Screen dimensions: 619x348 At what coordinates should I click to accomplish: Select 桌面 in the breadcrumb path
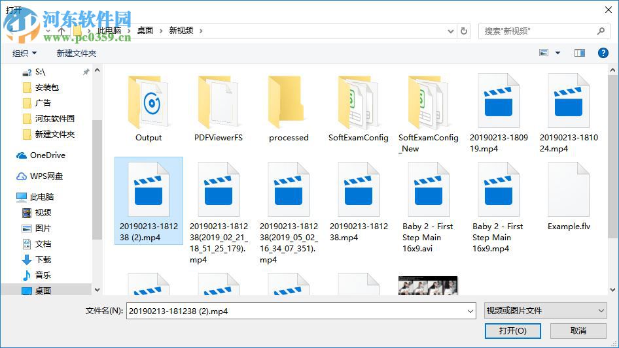point(145,31)
